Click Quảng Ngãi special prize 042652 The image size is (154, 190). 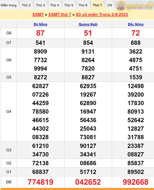tap(88, 182)
